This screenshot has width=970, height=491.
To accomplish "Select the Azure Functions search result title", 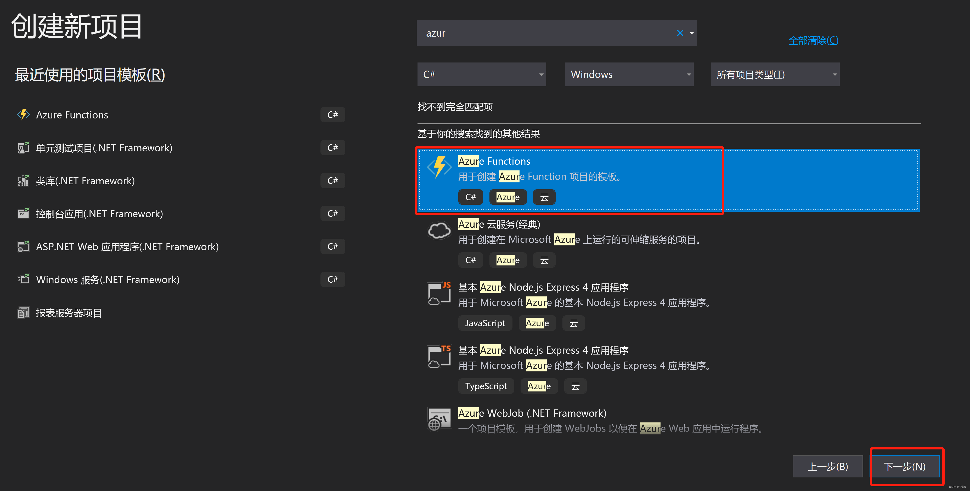I will coord(494,161).
